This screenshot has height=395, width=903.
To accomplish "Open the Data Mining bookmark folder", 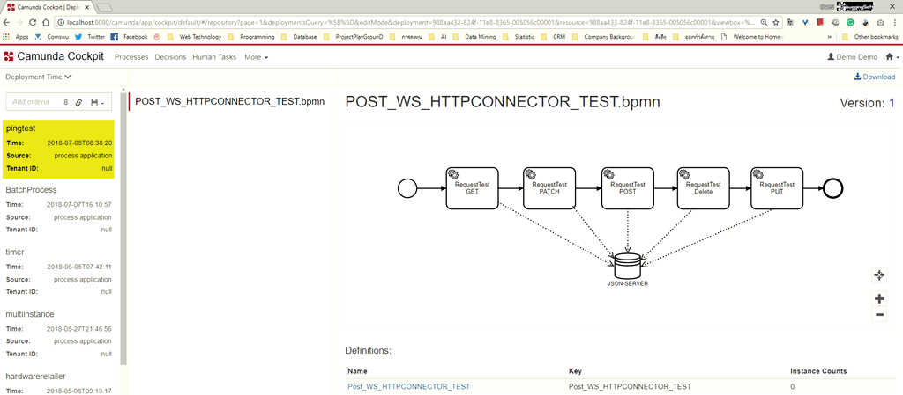I will click(x=475, y=36).
